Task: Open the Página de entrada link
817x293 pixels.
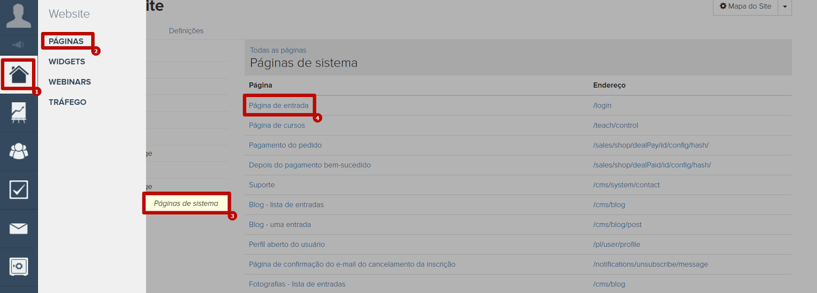Action: 279,105
